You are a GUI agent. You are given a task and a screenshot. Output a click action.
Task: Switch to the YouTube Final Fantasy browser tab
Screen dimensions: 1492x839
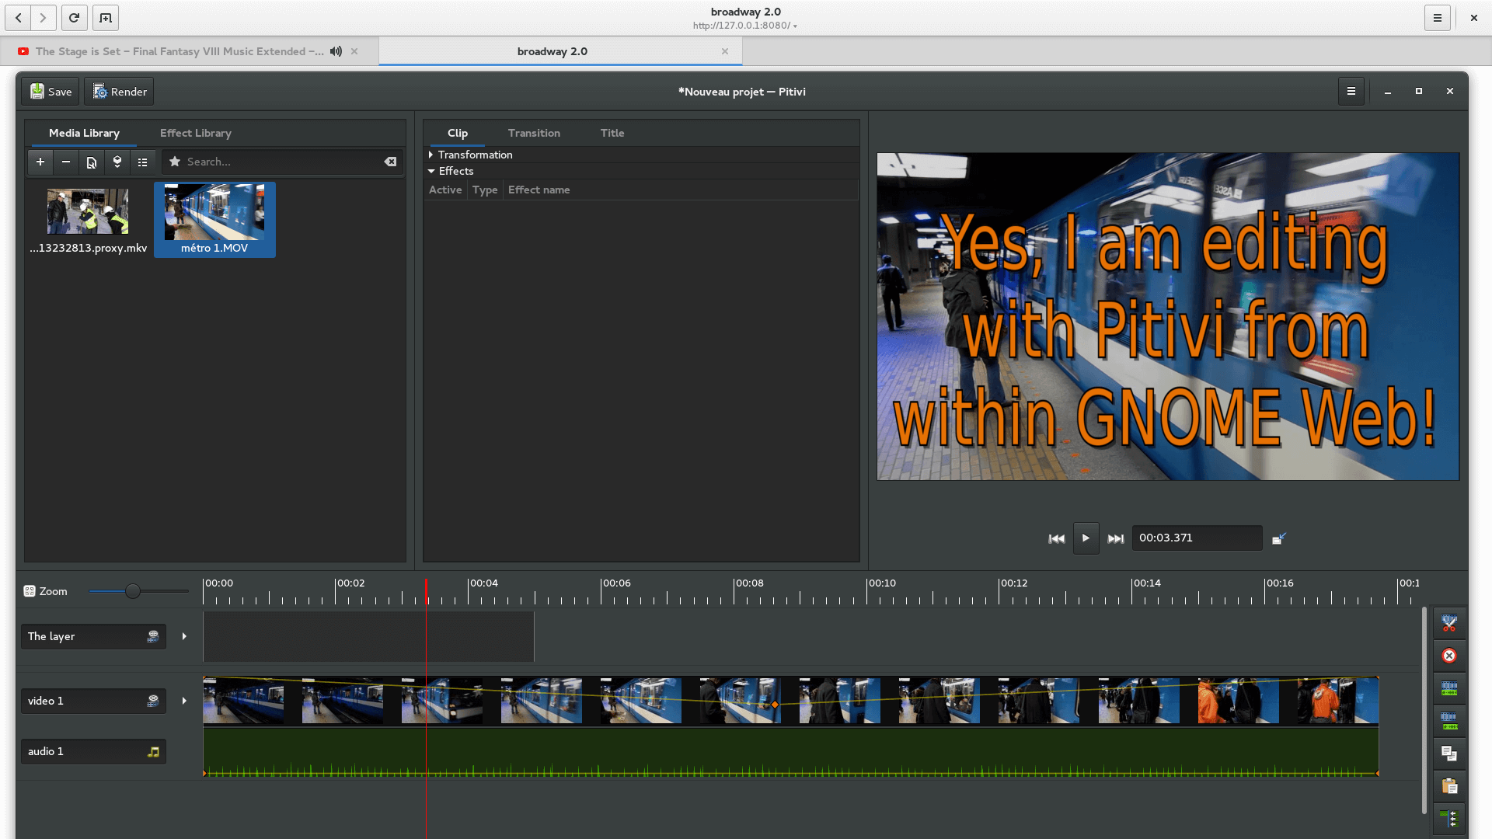point(180,51)
